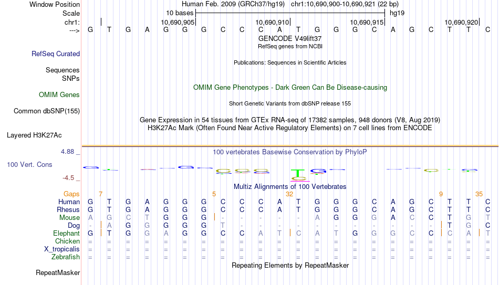Click the Common dbSNP(155) track label
Viewport: 499px width, 285px height.
(x=47, y=111)
